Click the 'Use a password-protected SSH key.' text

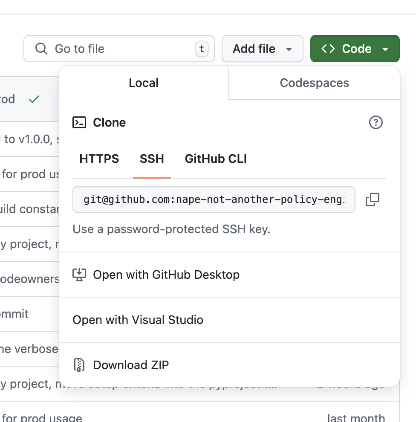pos(171,229)
